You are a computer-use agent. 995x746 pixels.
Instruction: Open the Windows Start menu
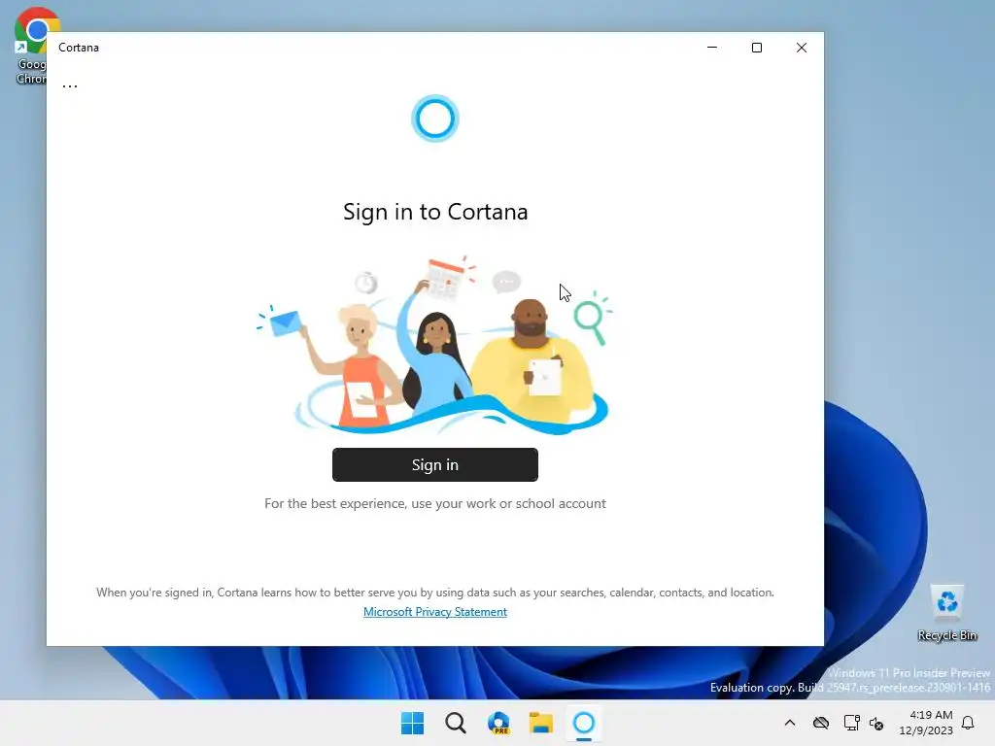(412, 723)
